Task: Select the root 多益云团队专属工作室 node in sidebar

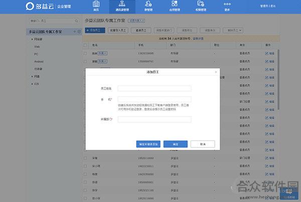Action: [x=45, y=32]
